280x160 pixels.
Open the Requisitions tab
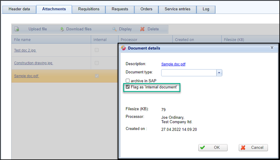coord(89,9)
